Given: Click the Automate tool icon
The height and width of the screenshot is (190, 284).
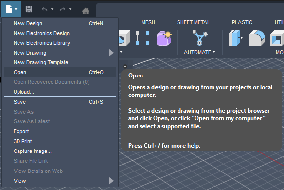Looking at the screenshot, I should 199,38.
